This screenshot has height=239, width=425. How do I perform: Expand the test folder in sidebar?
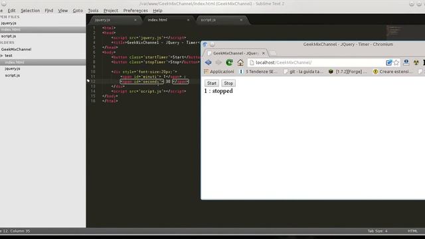click(x=2, y=56)
